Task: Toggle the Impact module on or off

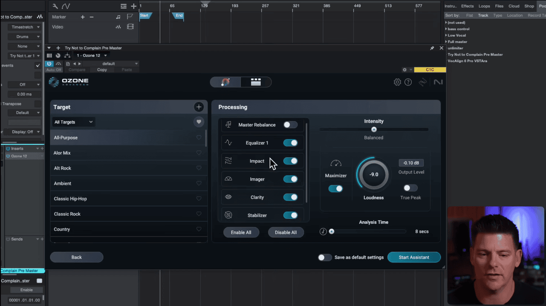Action: point(290,161)
